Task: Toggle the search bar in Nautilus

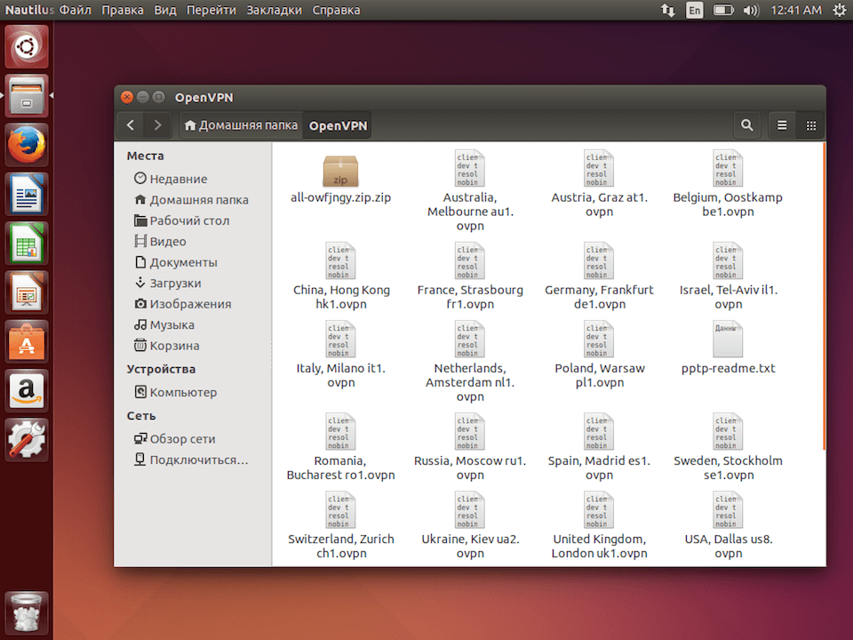Action: [x=746, y=125]
